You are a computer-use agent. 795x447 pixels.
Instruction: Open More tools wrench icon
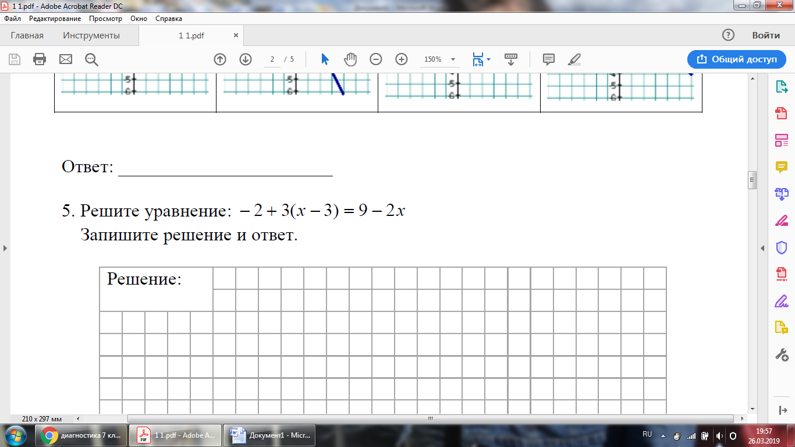tap(782, 354)
